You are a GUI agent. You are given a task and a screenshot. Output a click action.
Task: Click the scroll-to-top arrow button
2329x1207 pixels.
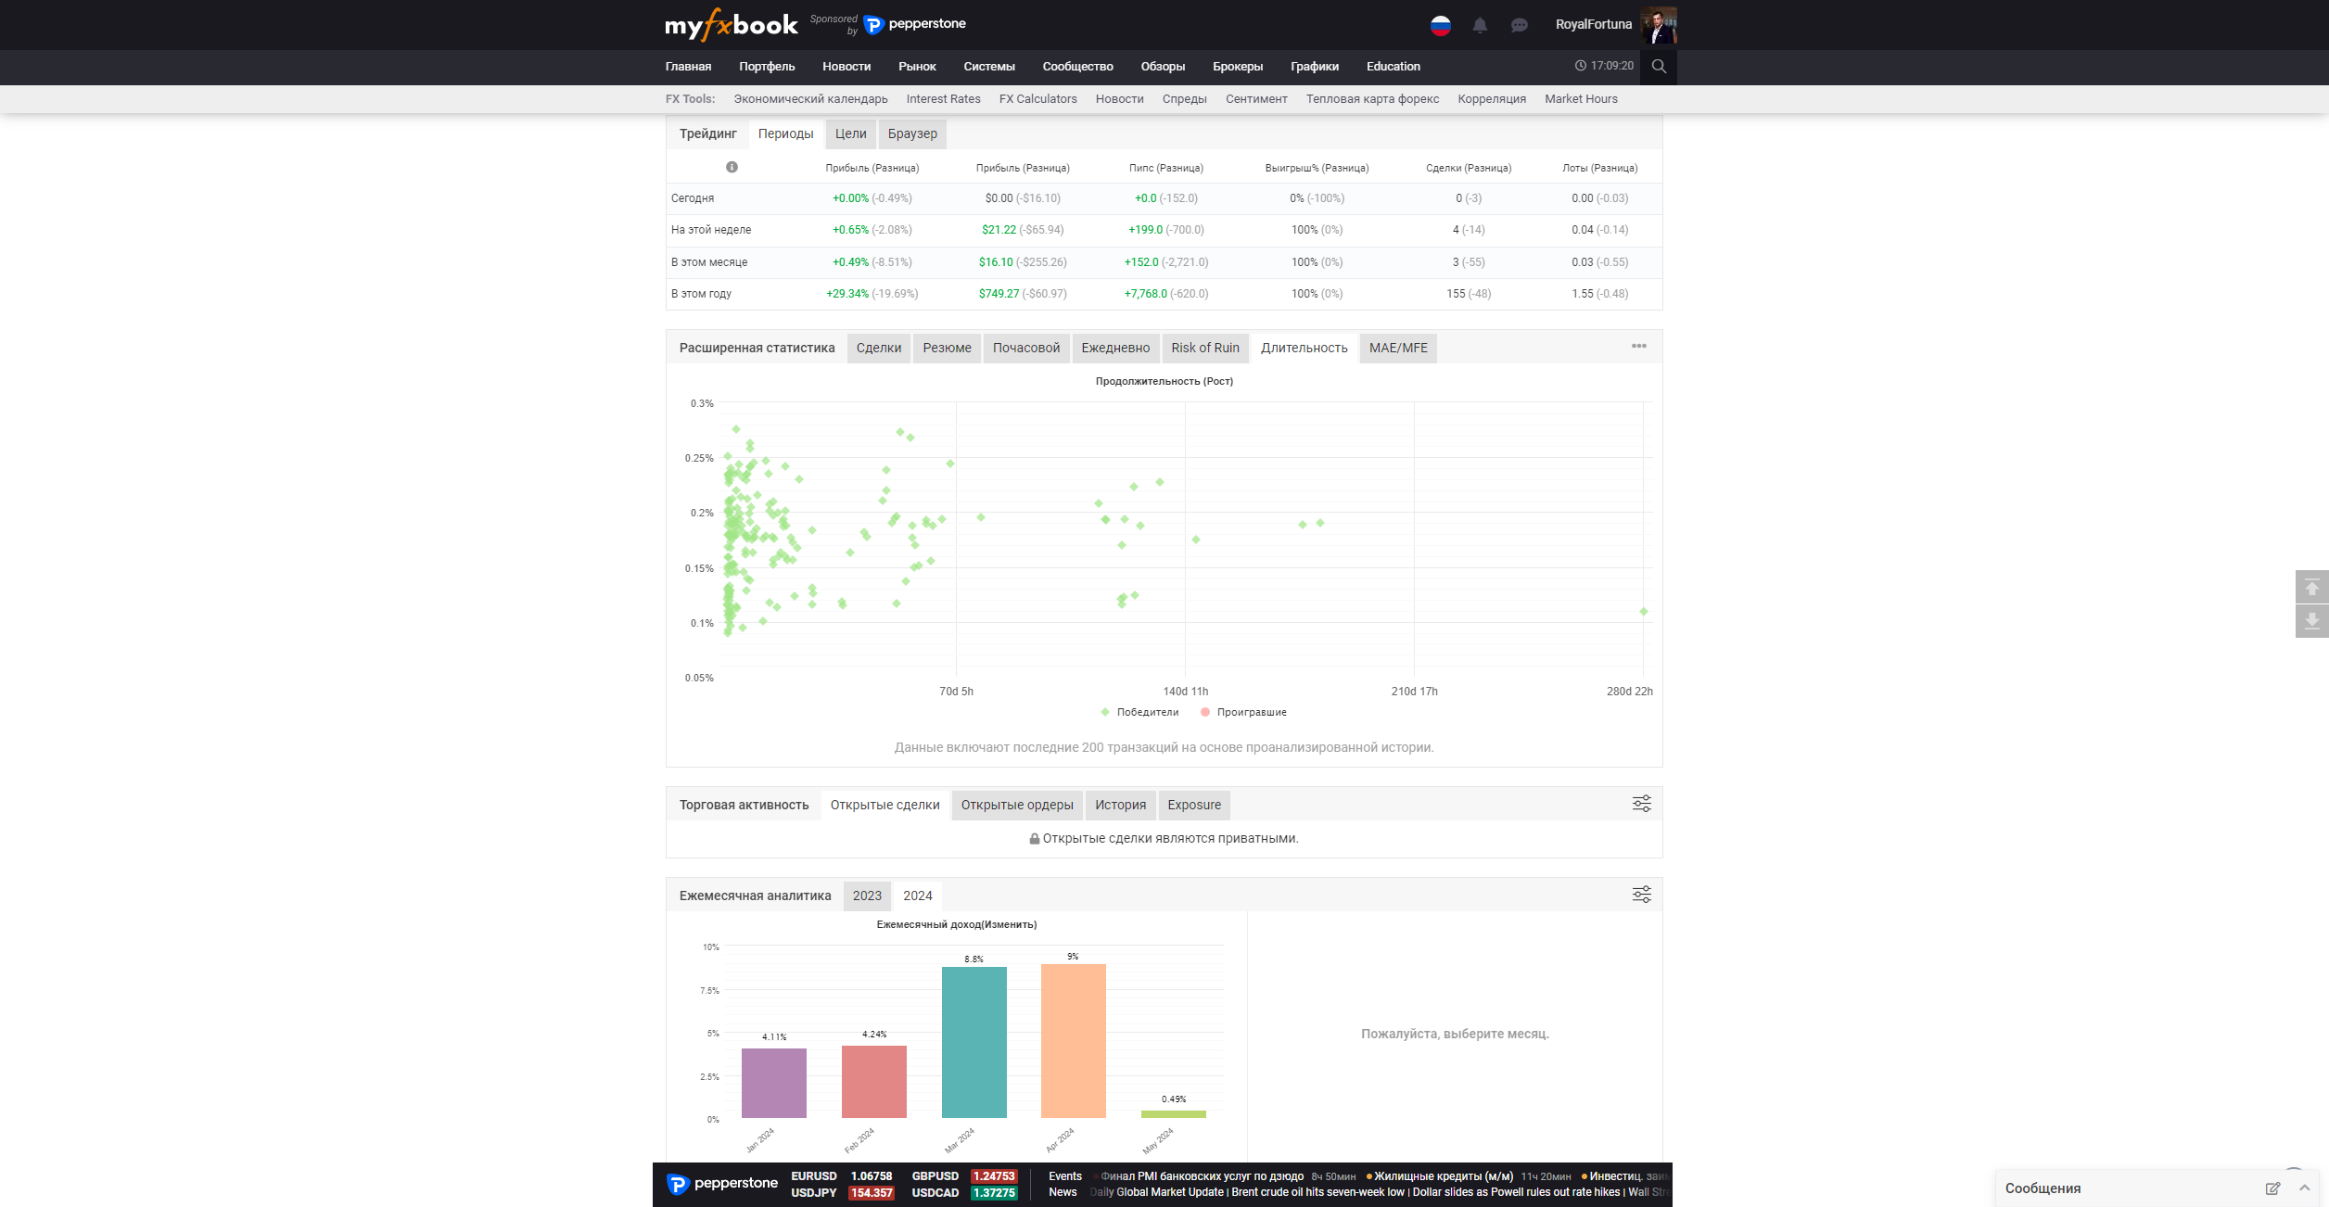tap(2311, 588)
